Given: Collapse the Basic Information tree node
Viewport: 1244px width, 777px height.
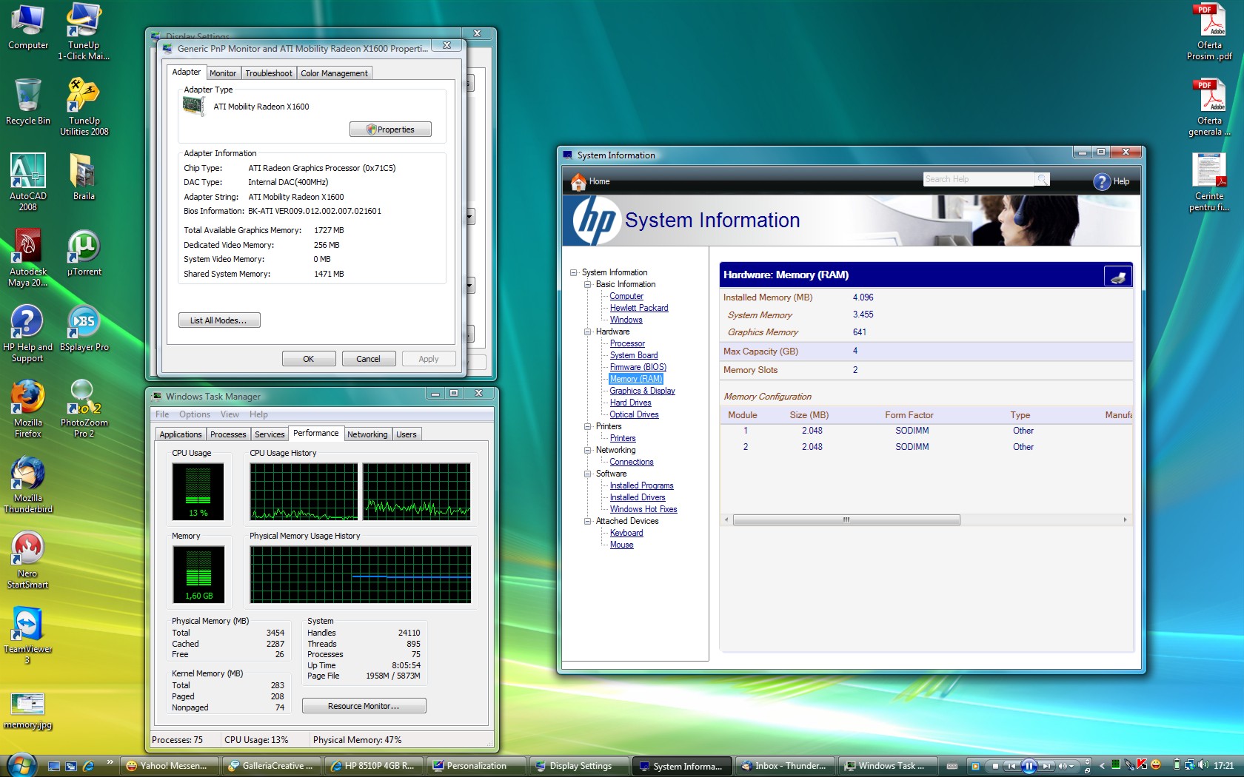Looking at the screenshot, I should click(x=587, y=284).
